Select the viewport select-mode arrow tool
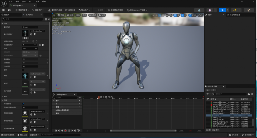The height and width of the screenshot is (138, 257). tap(153, 15)
